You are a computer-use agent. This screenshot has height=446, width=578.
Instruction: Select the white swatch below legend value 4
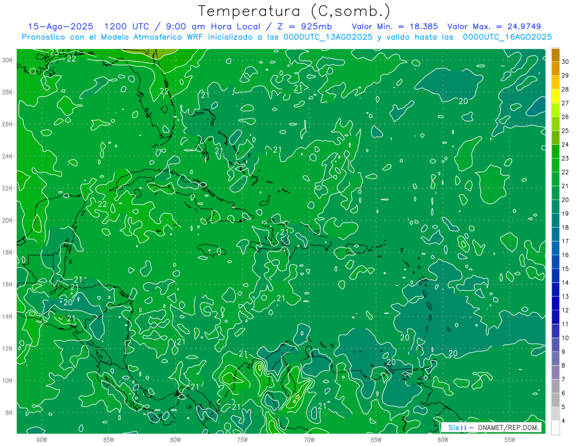pos(555,428)
